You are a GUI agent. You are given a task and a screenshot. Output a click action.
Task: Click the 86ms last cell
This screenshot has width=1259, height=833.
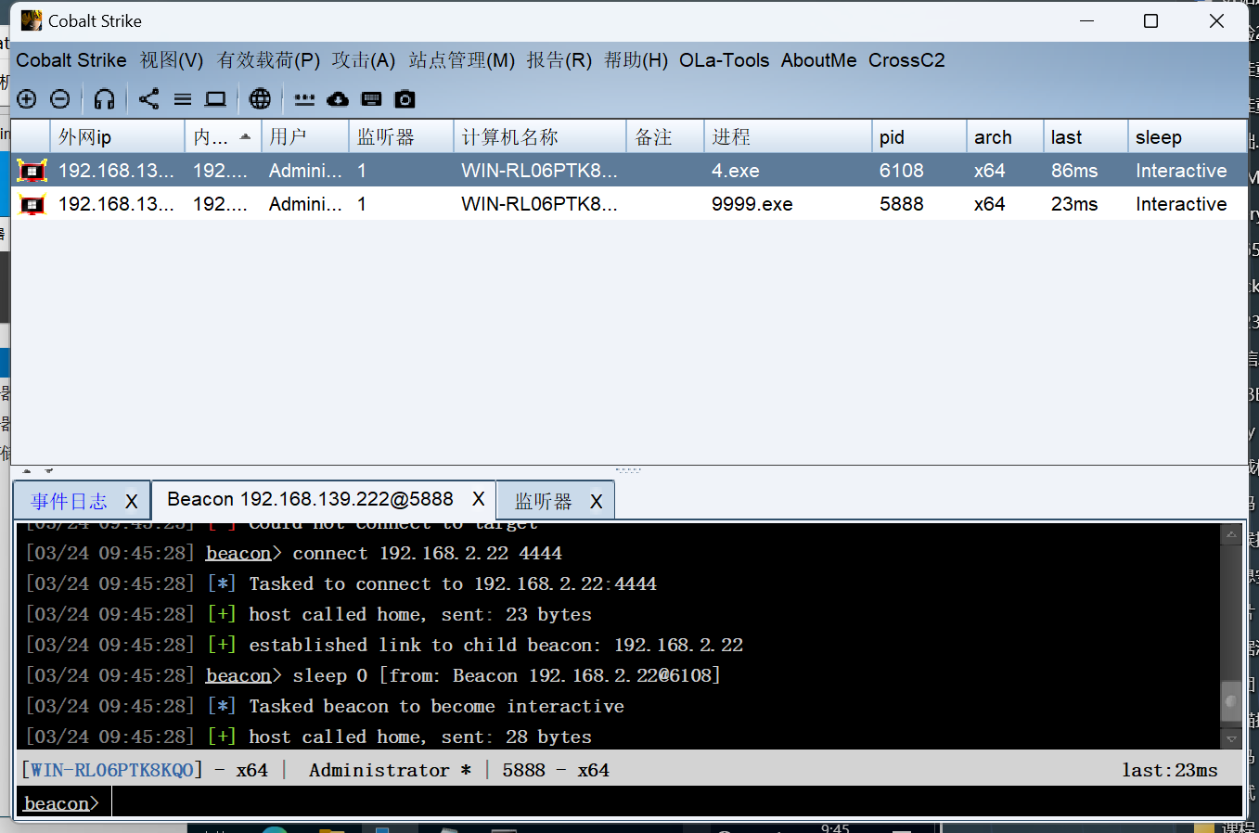pos(1085,171)
